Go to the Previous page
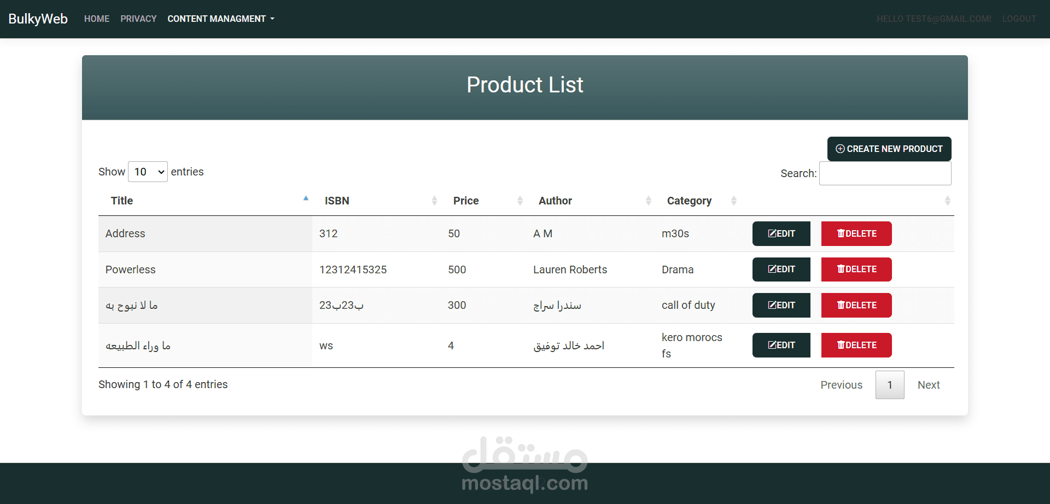The image size is (1050, 504). [x=841, y=385]
